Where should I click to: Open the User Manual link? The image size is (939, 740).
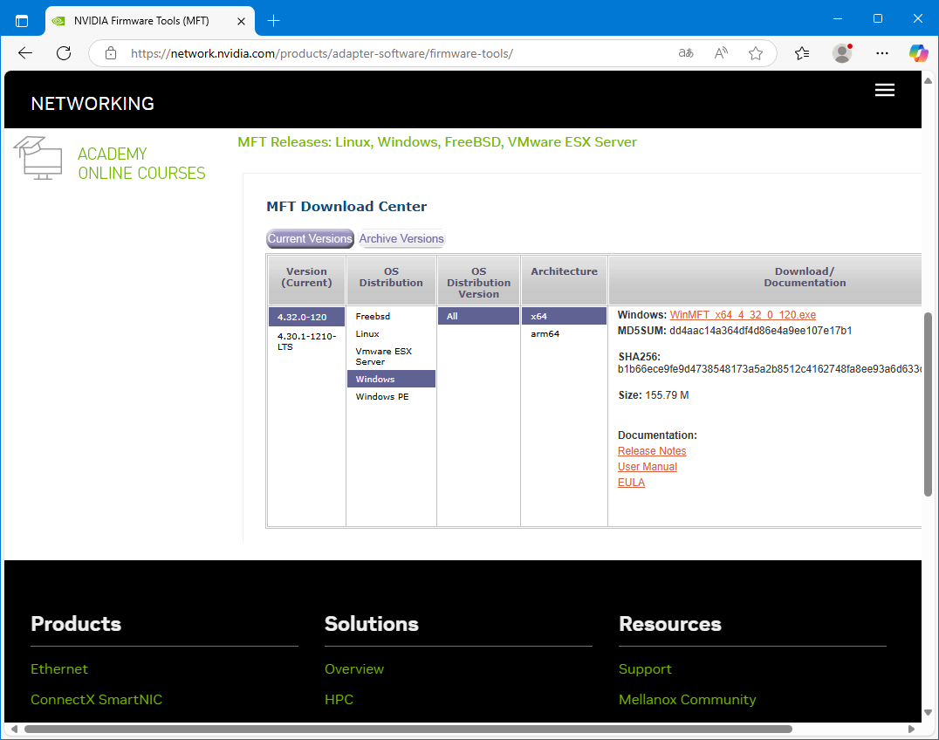(x=648, y=467)
